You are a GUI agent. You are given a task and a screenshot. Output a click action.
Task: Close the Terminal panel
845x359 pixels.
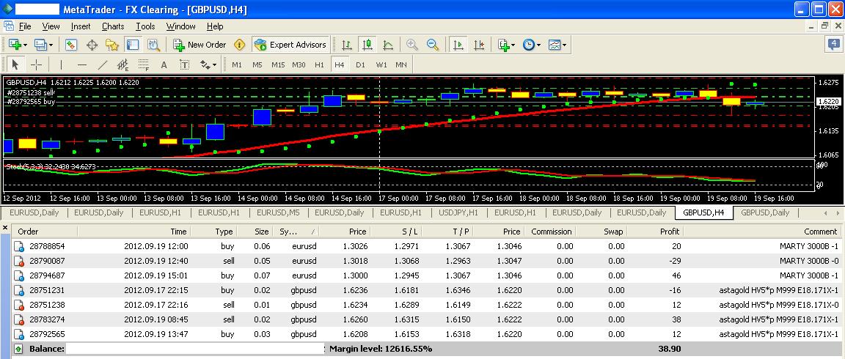tap(5, 228)
